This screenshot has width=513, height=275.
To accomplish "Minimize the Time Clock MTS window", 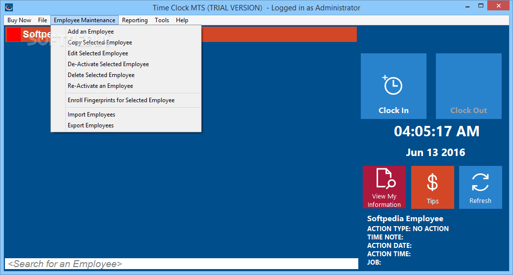I will [x=468, y=6].
